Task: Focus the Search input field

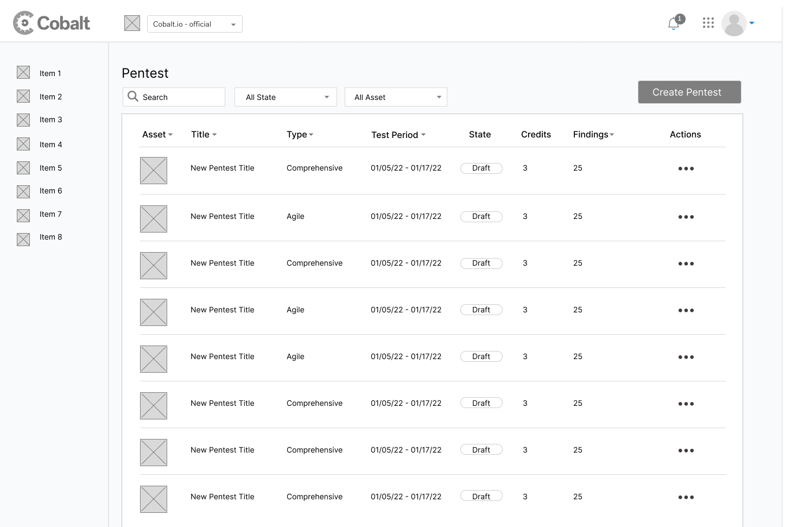Action: [x=174, y=97]
